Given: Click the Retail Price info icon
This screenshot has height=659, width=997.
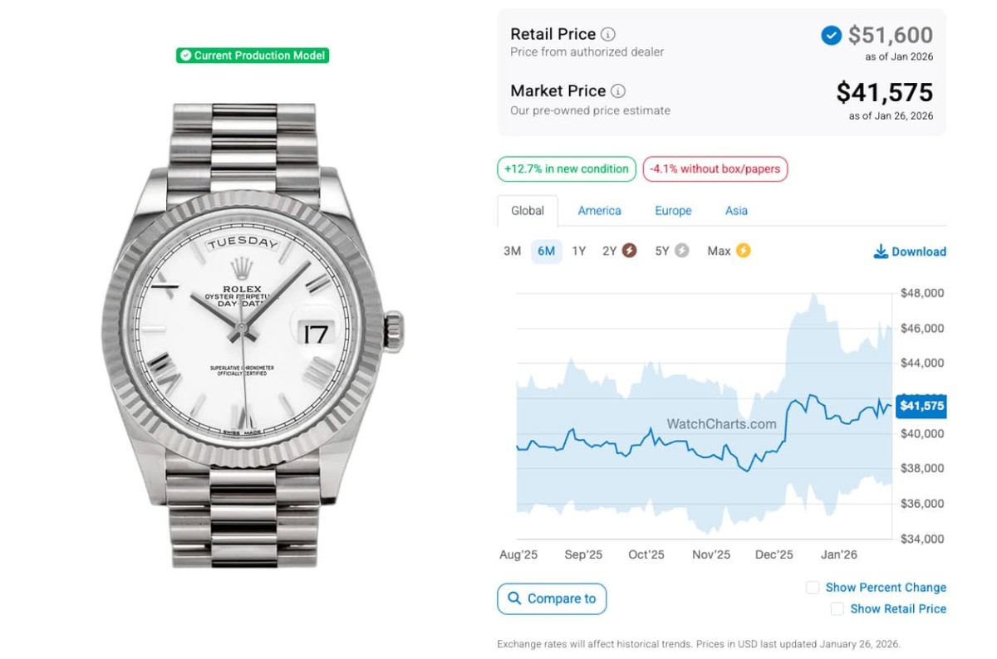Looking at the screenshot, I should click(608, 35).
